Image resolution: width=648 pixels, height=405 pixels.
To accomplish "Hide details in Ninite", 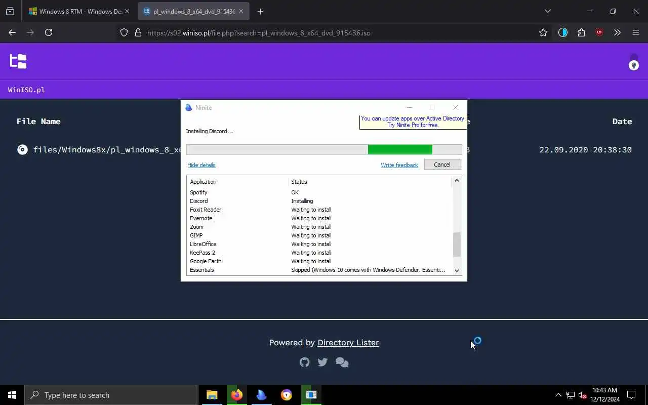I will [x=201, y=165].
